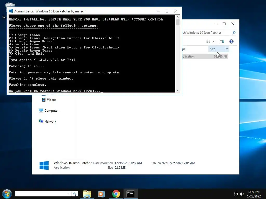Select the Application file row

[x=205, y=56]
